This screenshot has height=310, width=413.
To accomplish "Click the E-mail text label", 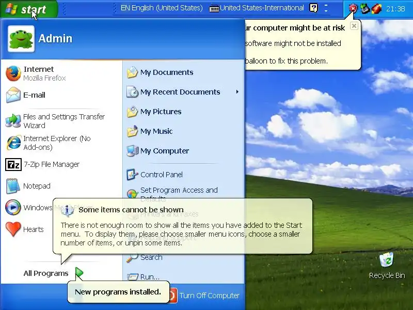I will click(34, 95).
